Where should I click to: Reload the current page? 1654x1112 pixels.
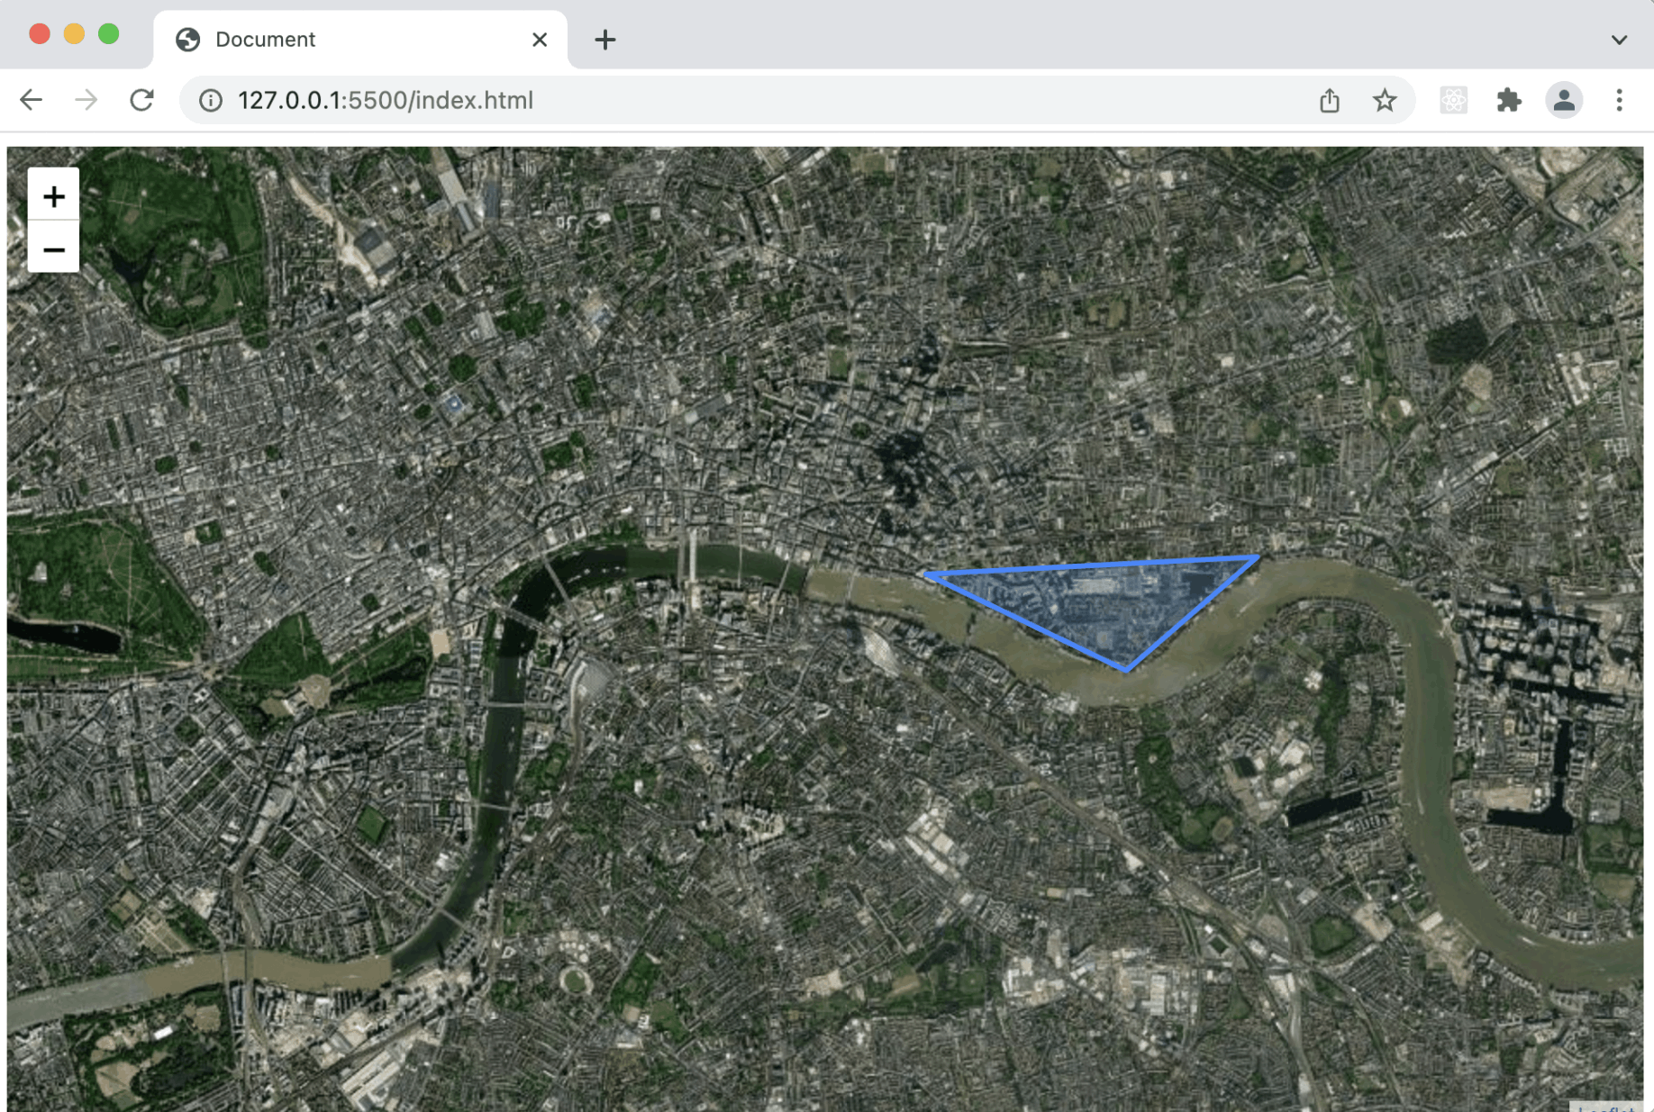point(141,100)
